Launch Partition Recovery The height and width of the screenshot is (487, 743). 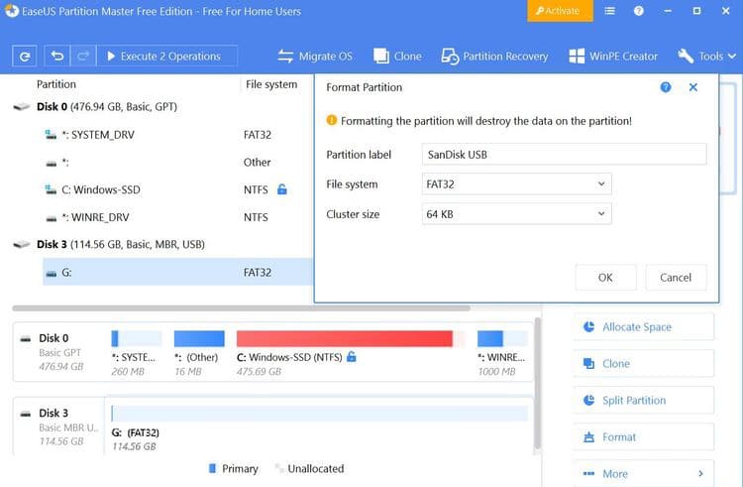point(494,57)
